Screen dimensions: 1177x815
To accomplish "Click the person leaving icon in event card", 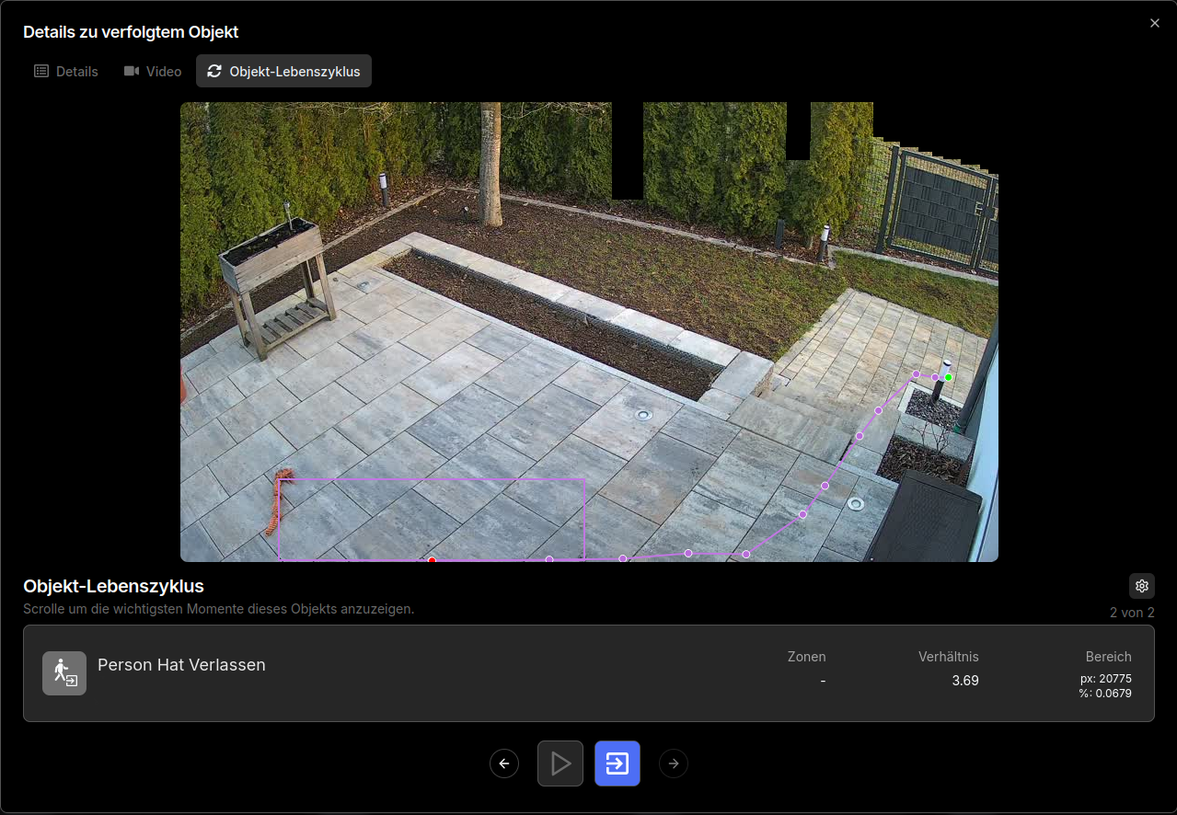I will (64, 673).
